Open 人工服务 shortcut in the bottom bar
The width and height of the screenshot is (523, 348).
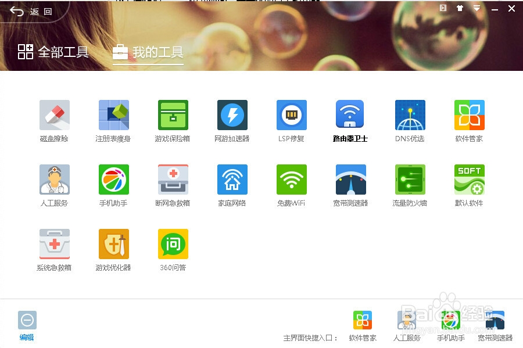coord(407,320)
